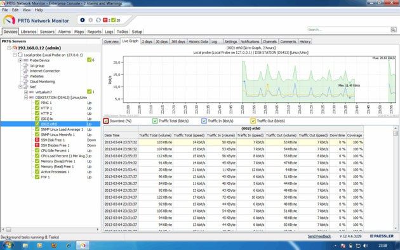The image size is (400, 250).
Task: Toggle the Traffic In (kbit/s) checkbox
Action: pyautogui.click(x=204, y=121)
